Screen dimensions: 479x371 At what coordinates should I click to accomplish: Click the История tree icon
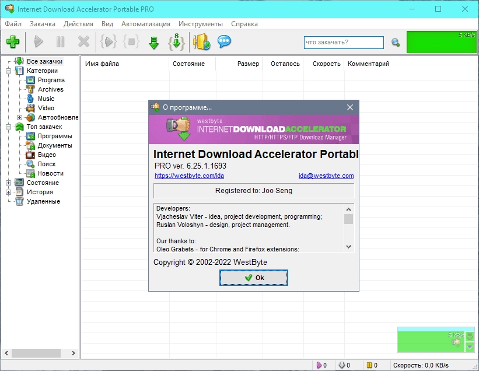point(19,192)
